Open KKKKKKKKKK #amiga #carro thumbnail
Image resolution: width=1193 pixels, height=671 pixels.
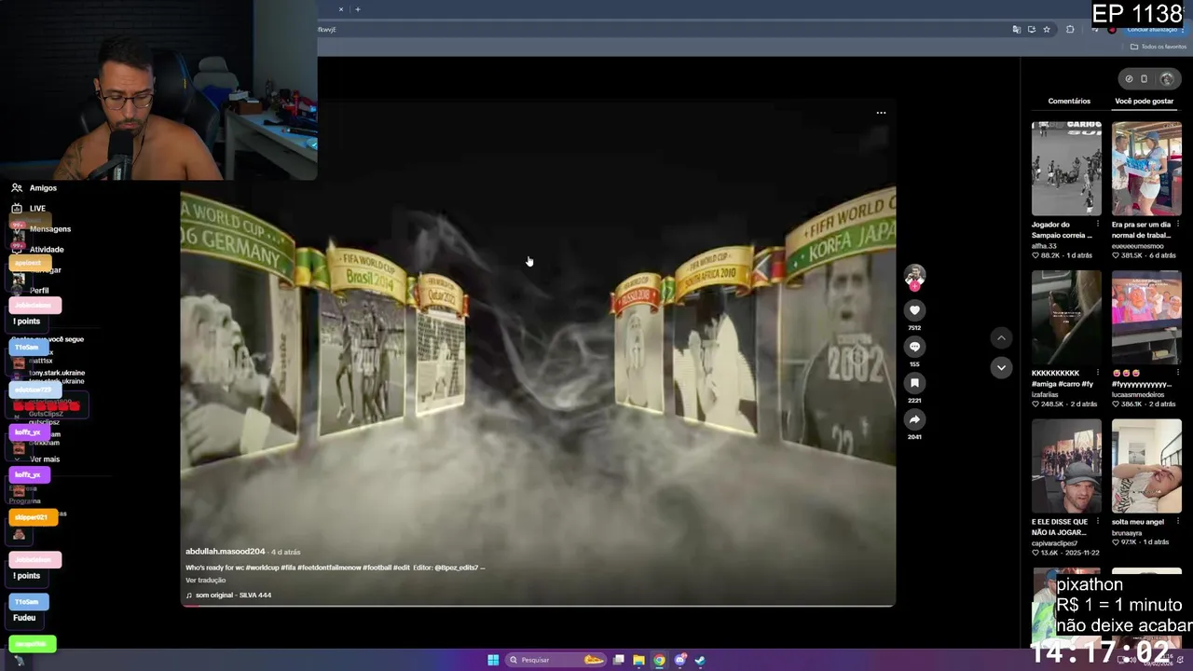coord(1066,318)
